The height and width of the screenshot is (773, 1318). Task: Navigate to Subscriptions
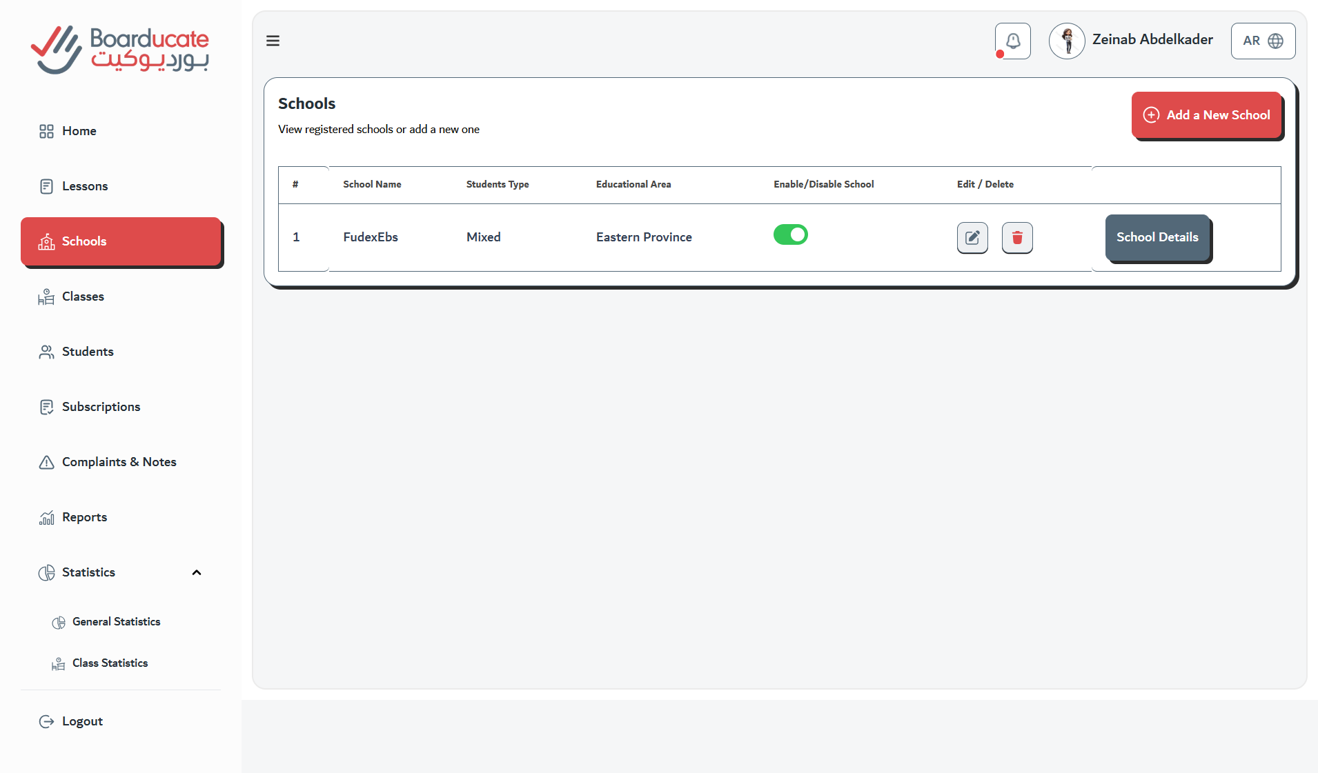pos(101,407)
